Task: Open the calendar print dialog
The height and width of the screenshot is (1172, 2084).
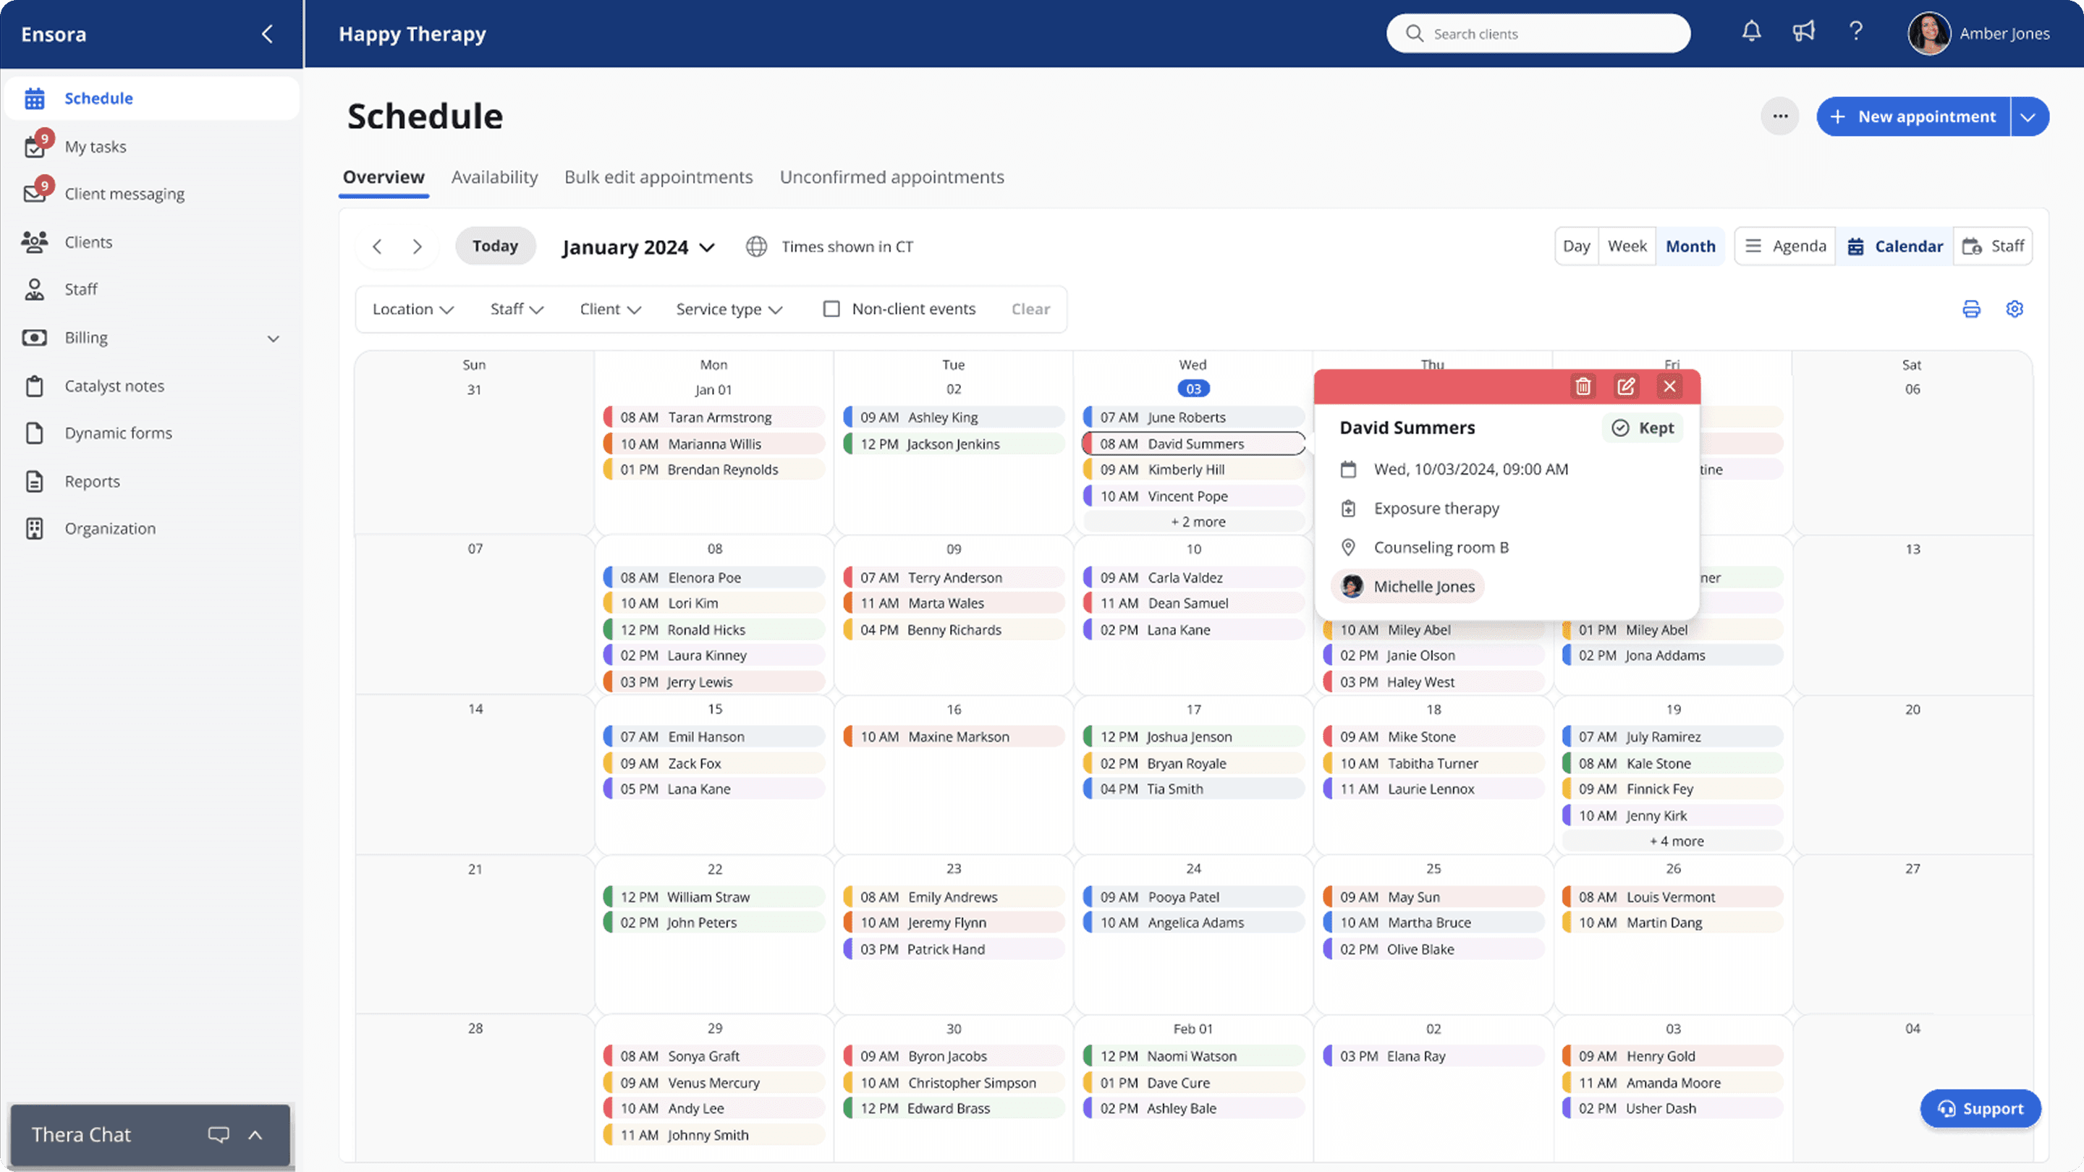Action: 1972,308
